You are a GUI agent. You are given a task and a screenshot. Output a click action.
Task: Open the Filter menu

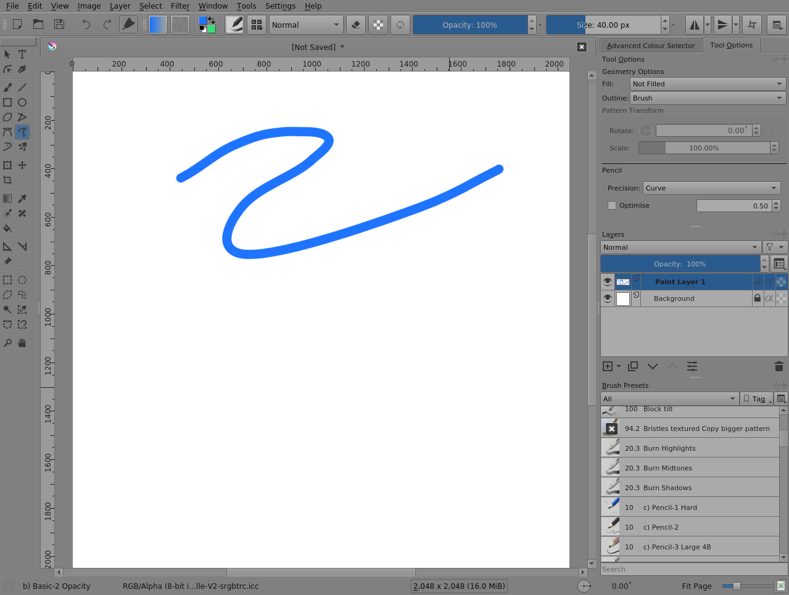coord(180,6)
